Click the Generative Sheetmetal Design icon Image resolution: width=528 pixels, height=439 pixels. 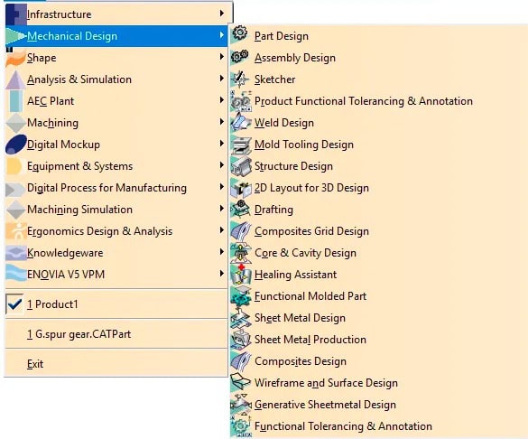pyautogui.click(x=240, y=404)
